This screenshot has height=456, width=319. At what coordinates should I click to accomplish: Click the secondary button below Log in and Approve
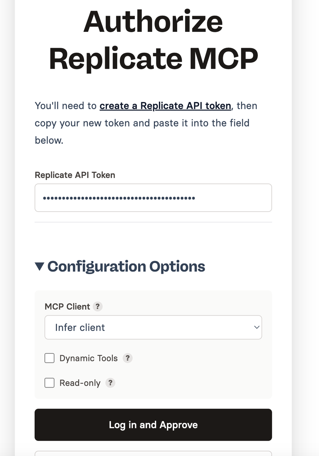point(153,453)
